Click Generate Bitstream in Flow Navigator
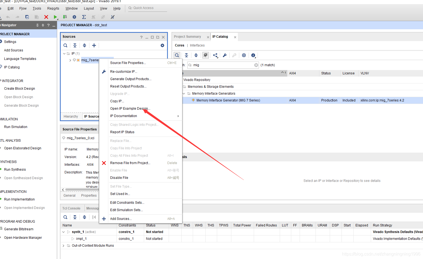 pyautogui.click(x=19, y=229)
